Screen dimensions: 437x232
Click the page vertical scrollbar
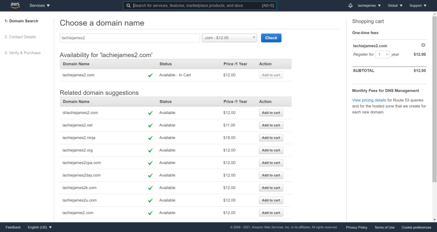click(434, 99)
